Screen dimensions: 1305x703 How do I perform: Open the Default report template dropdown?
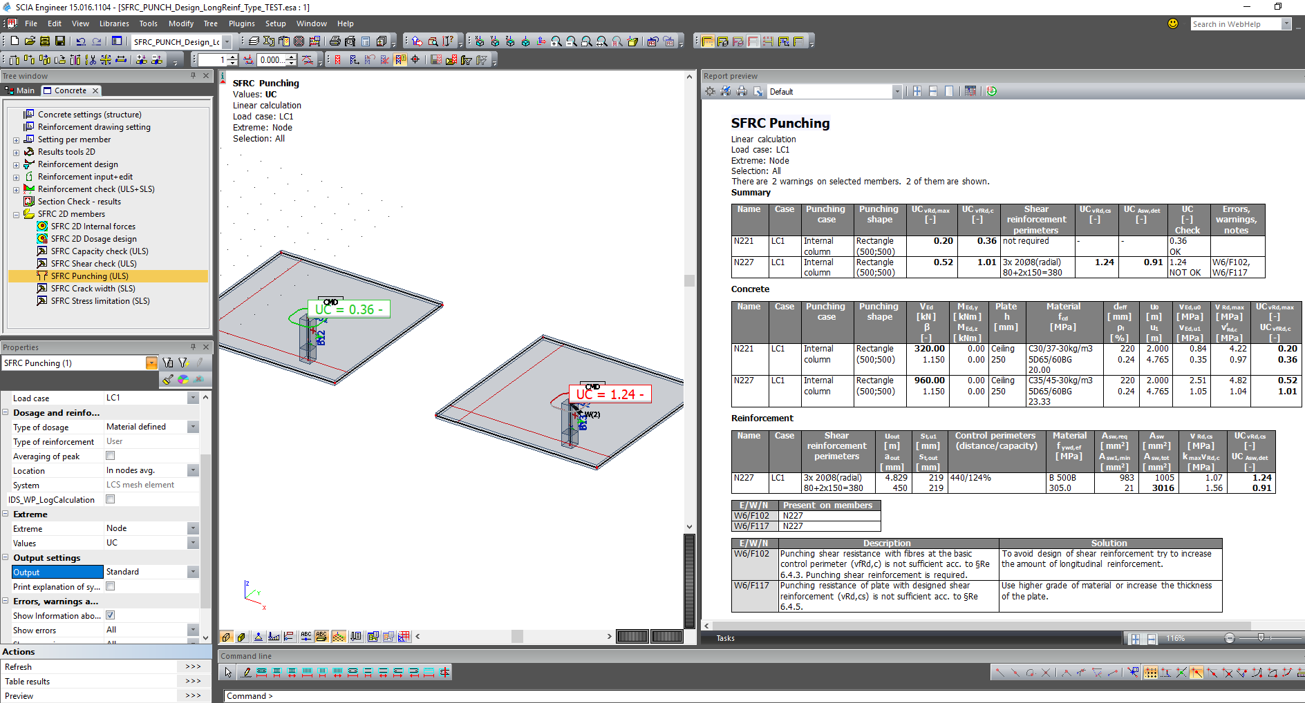point(896,91)
